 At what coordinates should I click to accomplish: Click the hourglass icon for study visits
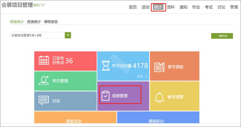click(105, 66)
